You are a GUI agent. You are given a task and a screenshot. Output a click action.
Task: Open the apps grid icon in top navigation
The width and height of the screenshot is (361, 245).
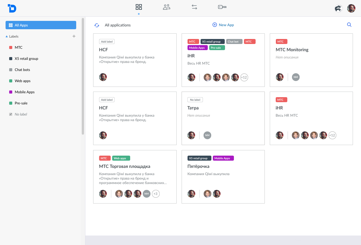[x=139, y=7]
